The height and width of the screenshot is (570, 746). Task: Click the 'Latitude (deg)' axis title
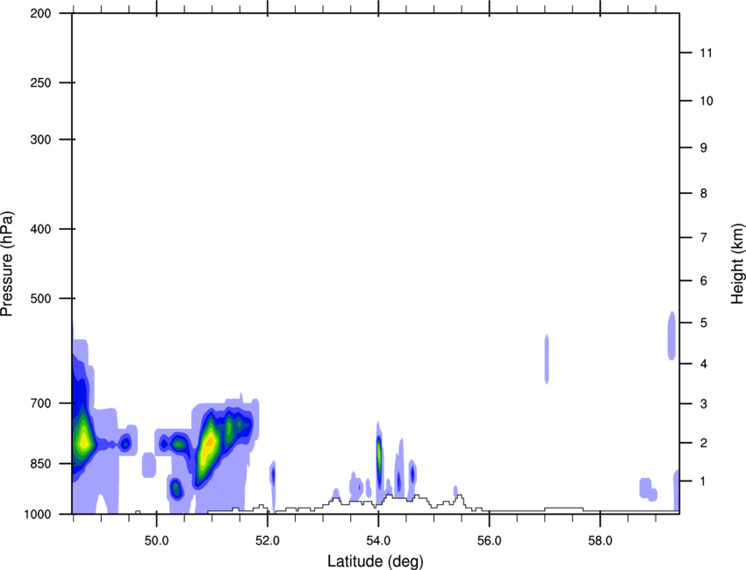375,561
